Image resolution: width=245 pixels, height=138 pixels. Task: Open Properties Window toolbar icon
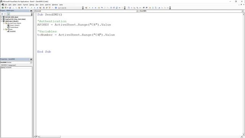pyautogui.click(x=47, y=8)
